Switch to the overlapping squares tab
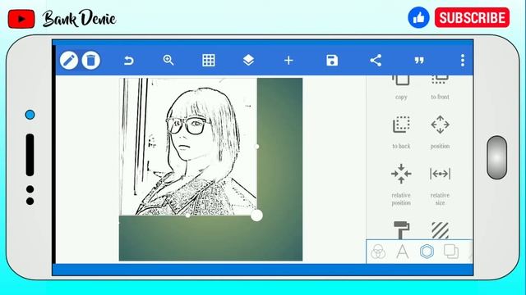 pyautogui.click(x=451, y=252)
